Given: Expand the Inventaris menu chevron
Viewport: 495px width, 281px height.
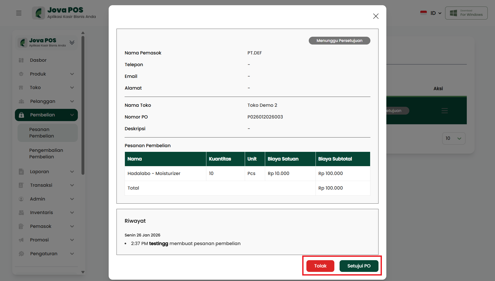Looking at the screenshot, I should pyautogui.click(x=72, y=213).
